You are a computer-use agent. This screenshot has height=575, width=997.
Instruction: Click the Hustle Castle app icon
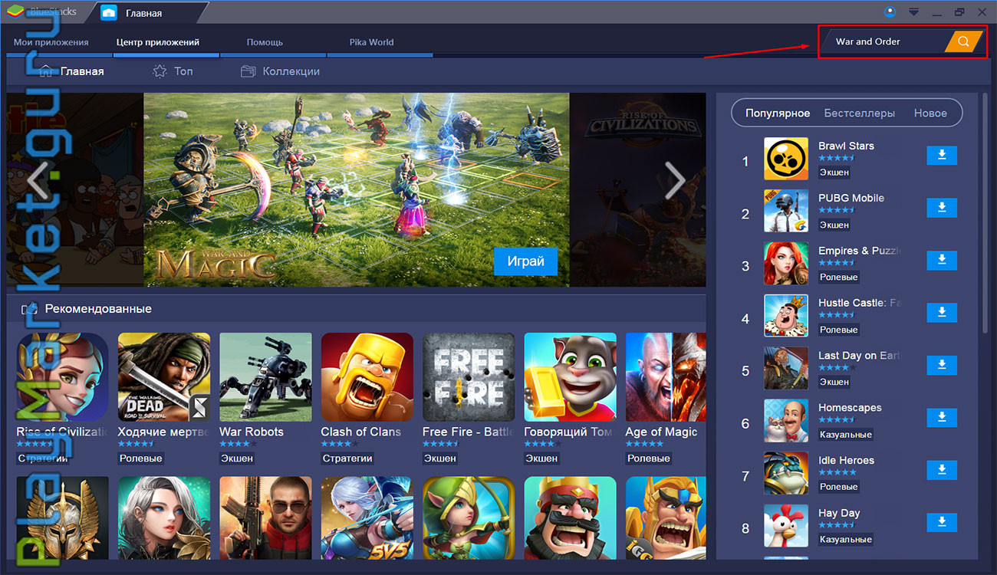pos(786,316)
